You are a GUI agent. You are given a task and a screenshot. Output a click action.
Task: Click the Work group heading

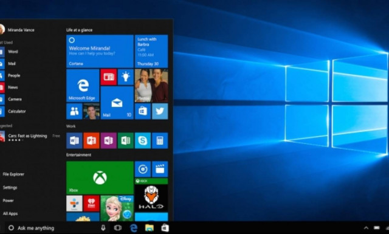click(71, 126)
